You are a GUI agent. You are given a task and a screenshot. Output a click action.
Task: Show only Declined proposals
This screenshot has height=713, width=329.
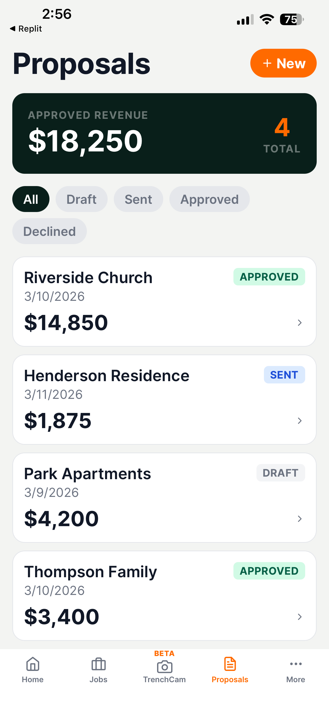(49, 231)
